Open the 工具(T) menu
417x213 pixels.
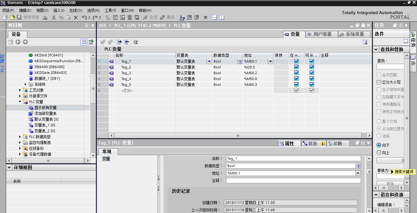click(x=110, y=10)
